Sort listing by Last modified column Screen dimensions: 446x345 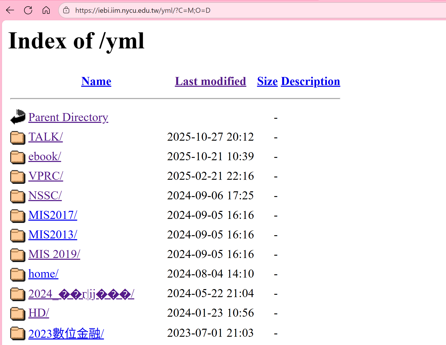(210, 81)
